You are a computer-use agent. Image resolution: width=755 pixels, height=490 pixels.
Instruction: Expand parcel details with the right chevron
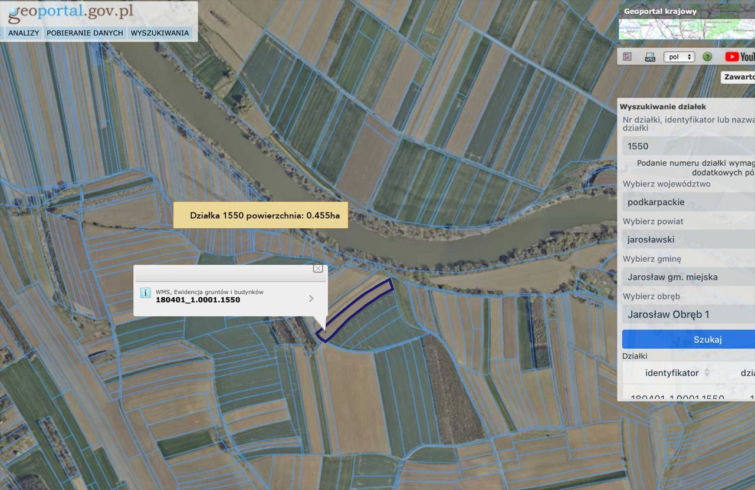coord(311,298)
